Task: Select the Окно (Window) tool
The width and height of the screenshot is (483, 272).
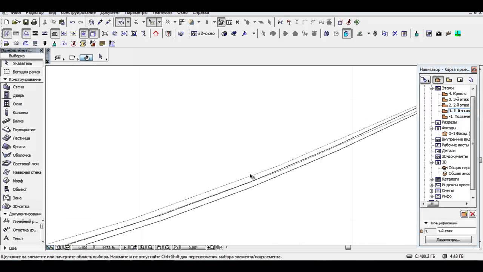Action: pyautogui.click(x=22, y=104)
